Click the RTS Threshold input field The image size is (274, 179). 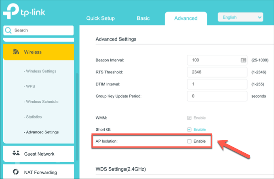[x=217, y=72]
